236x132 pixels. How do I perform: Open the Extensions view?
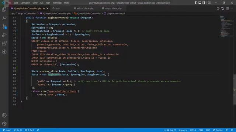[x=4, y=43]
